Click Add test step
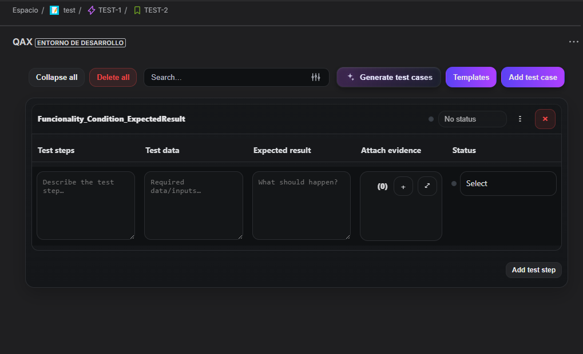The width and height of the screenshot is (583, 354). [534, 270]
